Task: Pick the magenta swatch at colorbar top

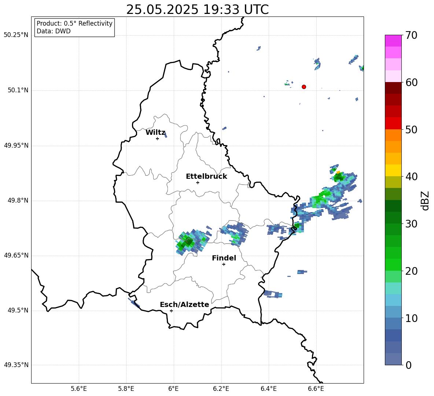Action: pyautogui.click(x=393, y=41)
